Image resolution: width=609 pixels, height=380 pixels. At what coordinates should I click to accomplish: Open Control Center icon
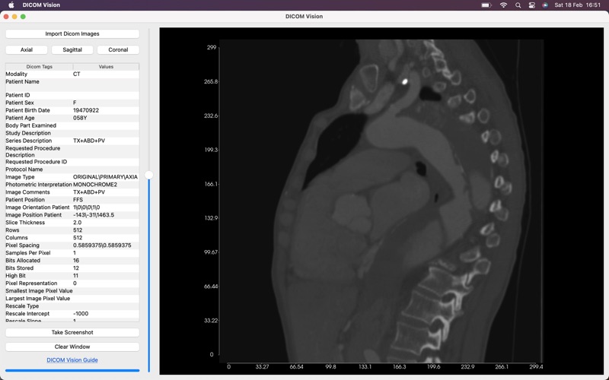pos(531,5)
